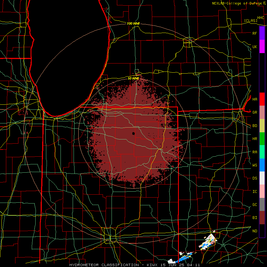Click the 'UK' legend label
This screenshot has height=267, width=267.
tap(255, 47)
